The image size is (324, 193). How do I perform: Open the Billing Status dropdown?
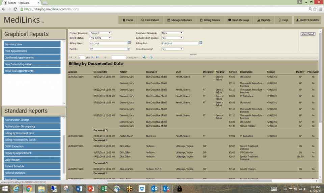[101, 38]
